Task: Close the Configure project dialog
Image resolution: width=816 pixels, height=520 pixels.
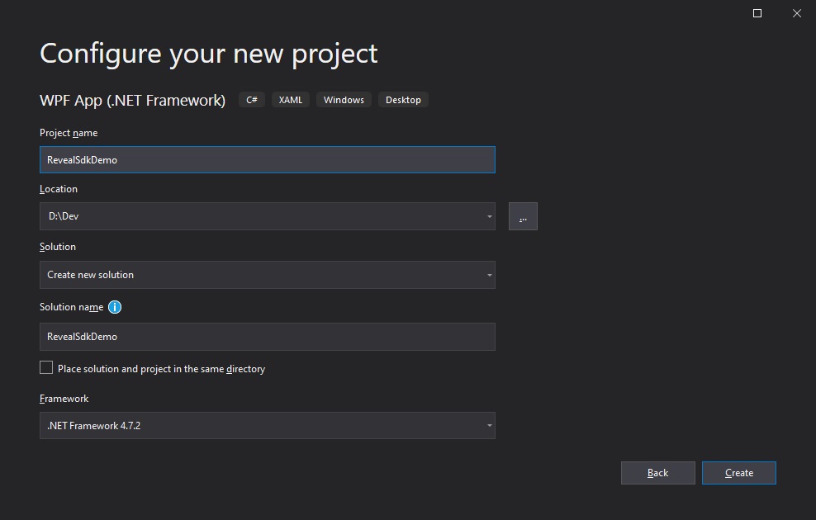Action: pyautogui.click(x=797, y=13)
